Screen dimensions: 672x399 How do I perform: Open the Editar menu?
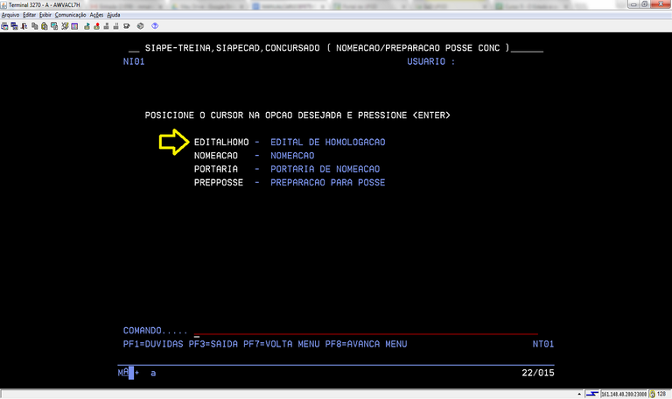click(30, 15)
